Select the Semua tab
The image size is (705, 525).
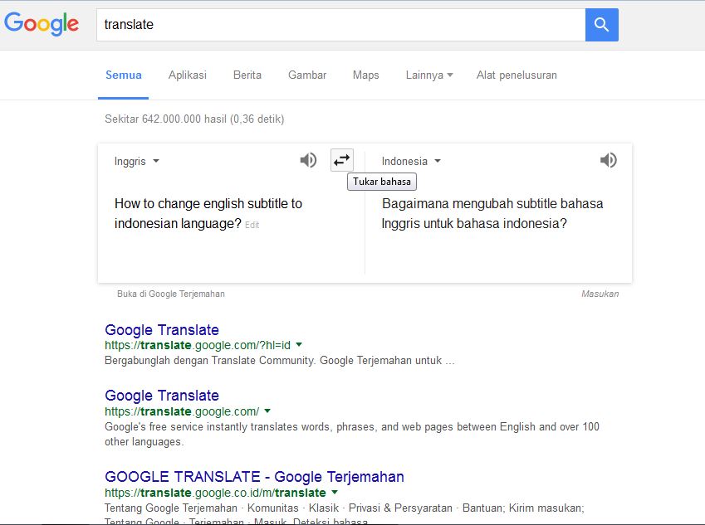coord(123,75)
